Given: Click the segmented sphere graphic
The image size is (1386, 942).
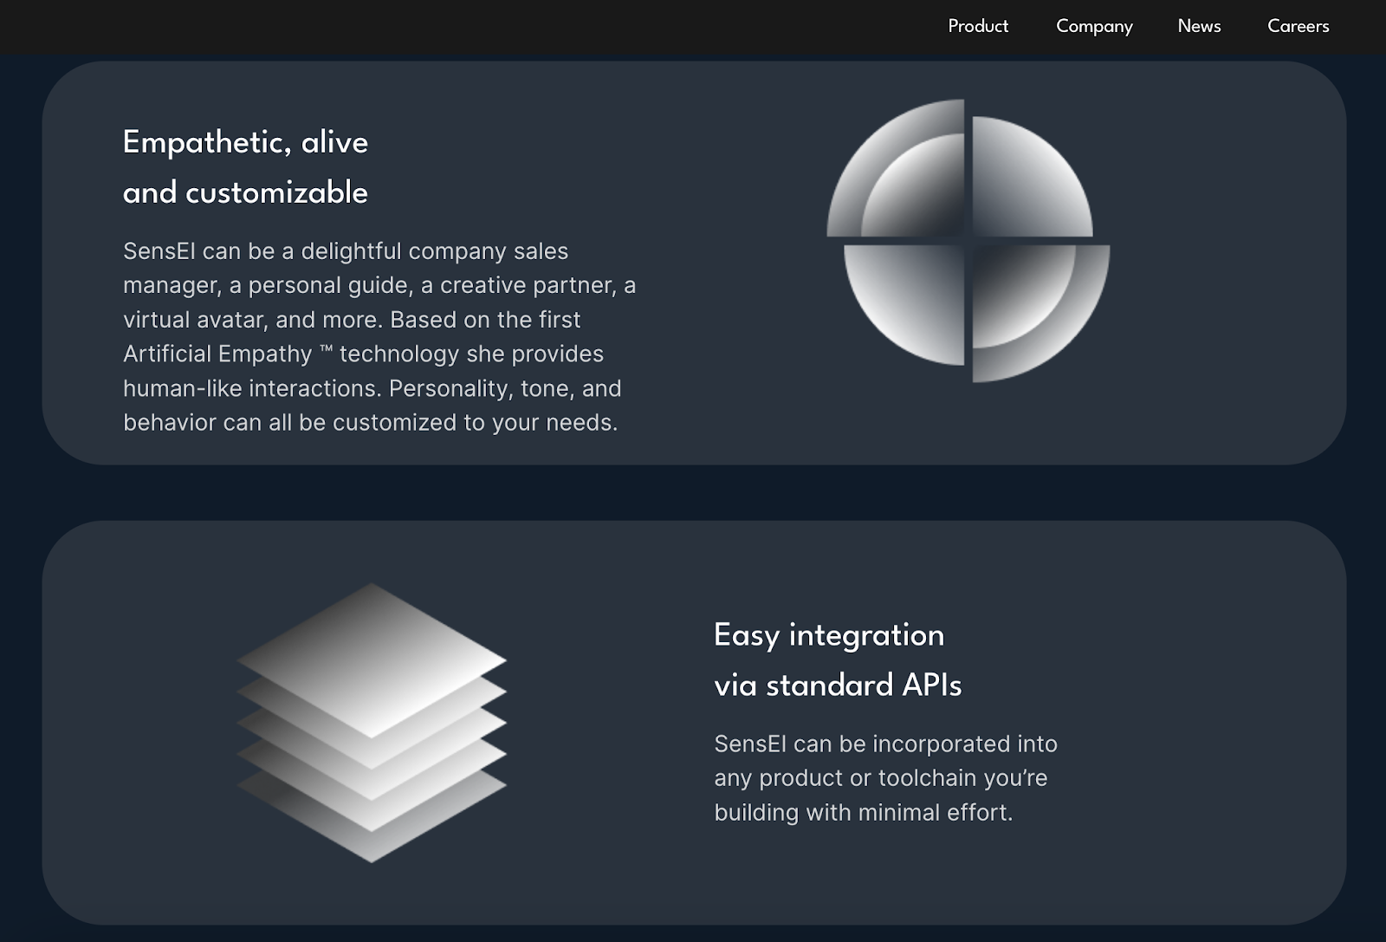Looking at the screenshot, I should coord(968,240).
